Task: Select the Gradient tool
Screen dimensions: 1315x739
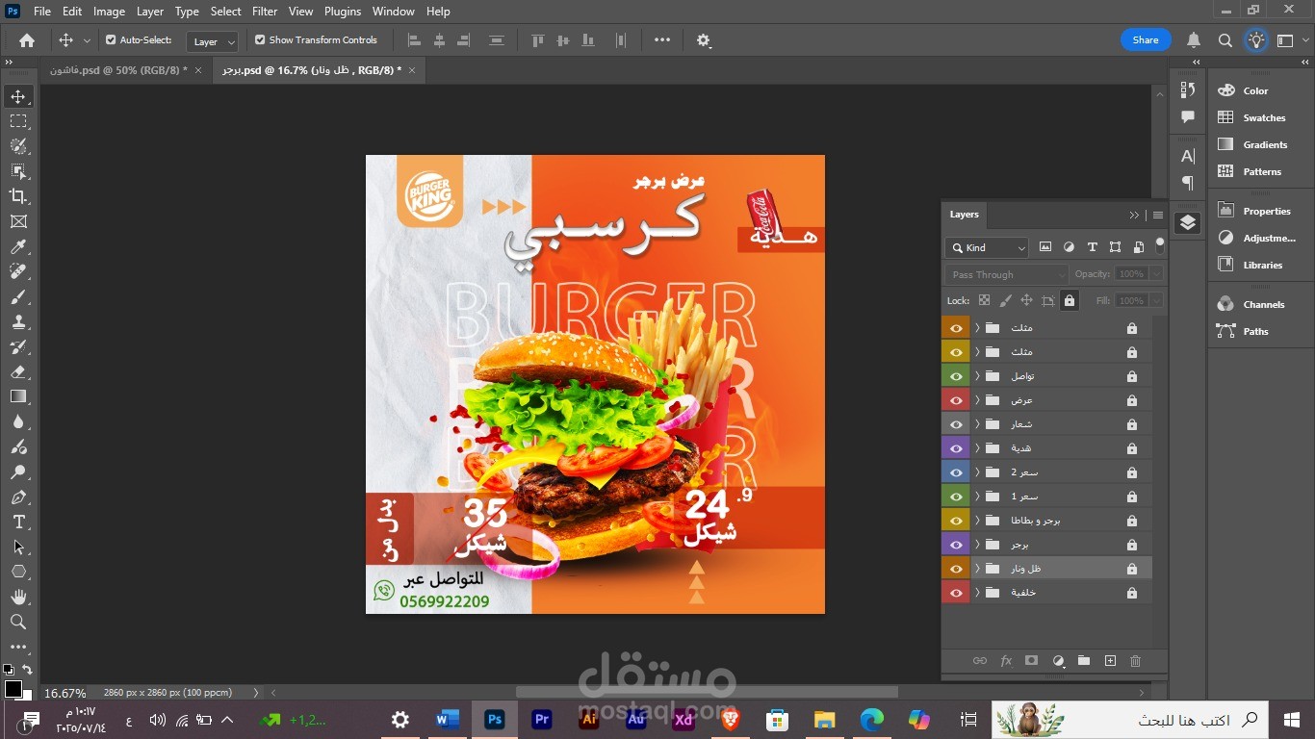Action: [18, 396]
